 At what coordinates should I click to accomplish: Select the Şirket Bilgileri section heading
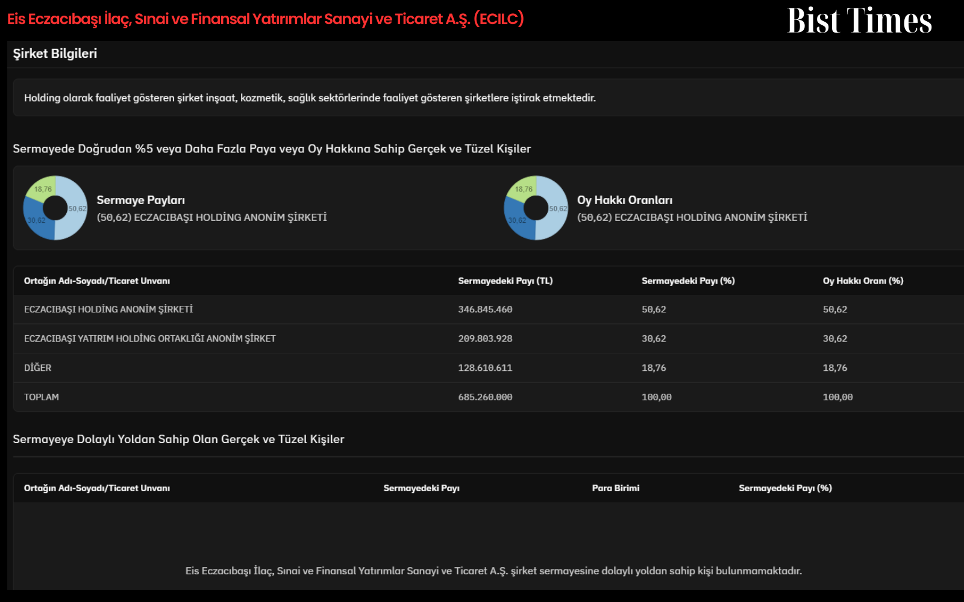[x=55, y=54]
